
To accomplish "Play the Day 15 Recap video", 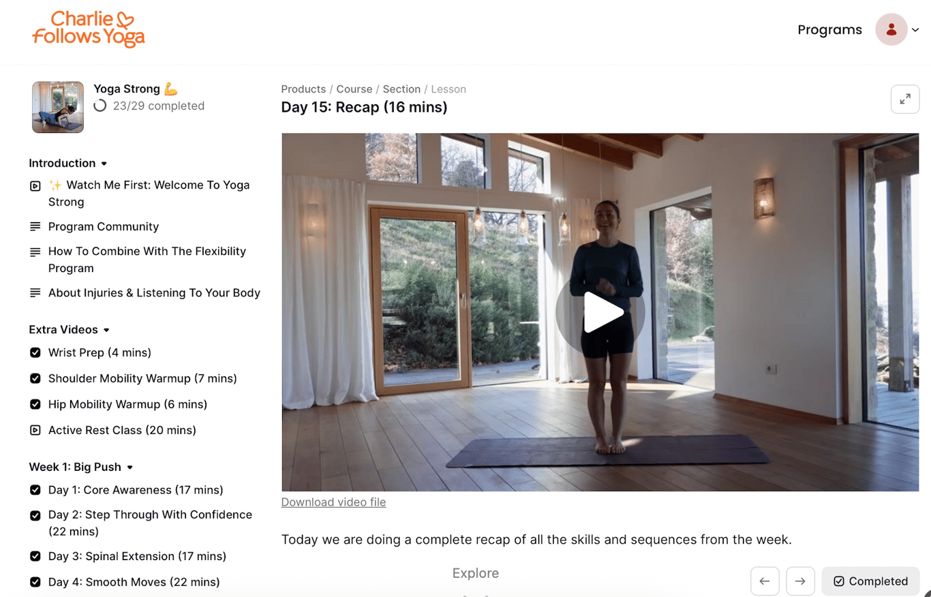I will point(600,312).
